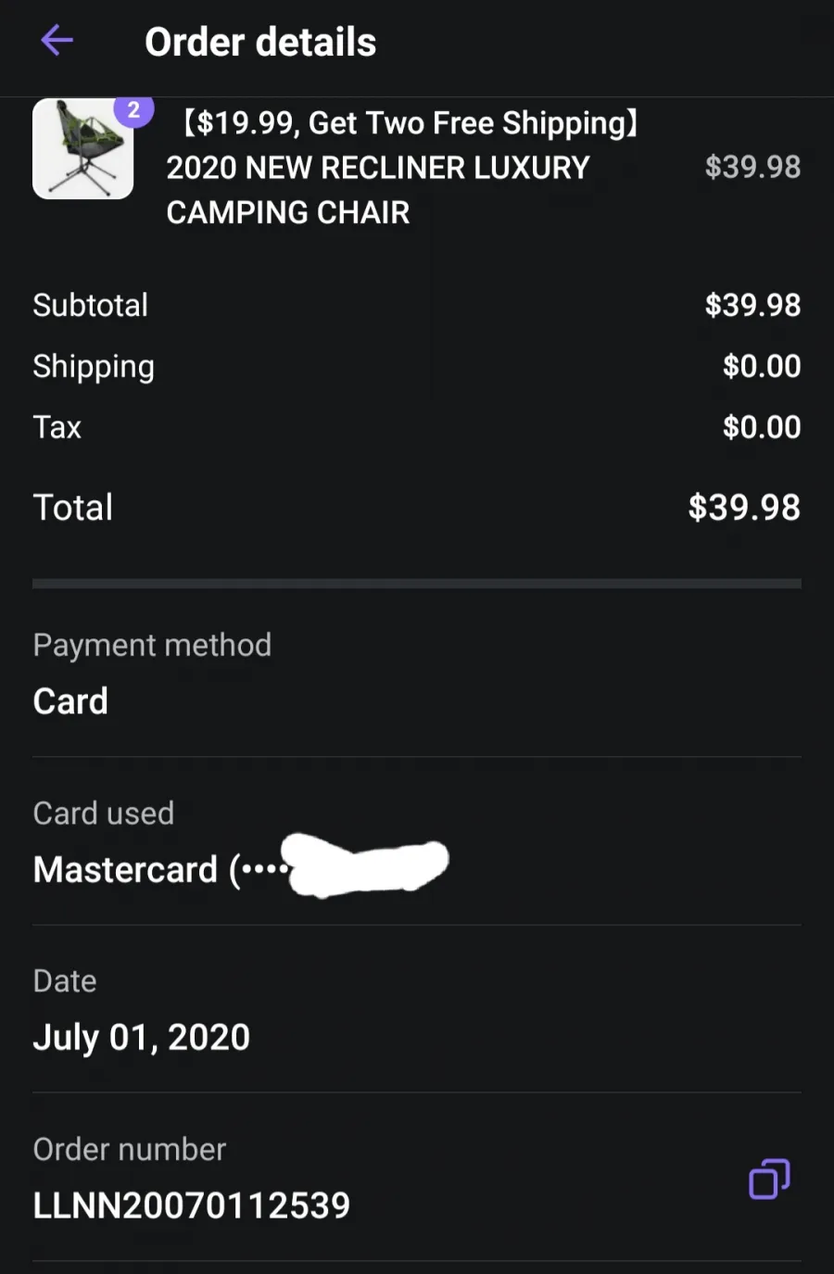Select the July 01, 2020 date
The image size is (834, 1274).
(142, 1038)
